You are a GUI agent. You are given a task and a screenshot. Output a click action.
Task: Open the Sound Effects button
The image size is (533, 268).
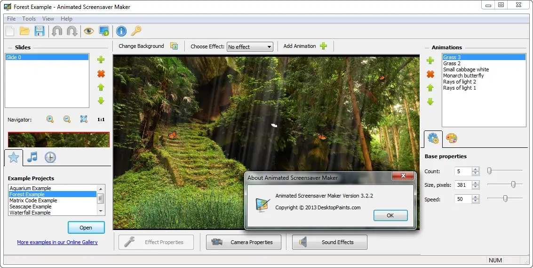[x=330, y=242]
